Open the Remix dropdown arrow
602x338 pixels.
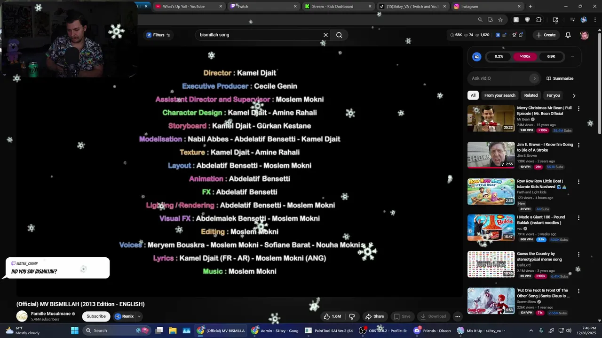click(x=139, y=316)
